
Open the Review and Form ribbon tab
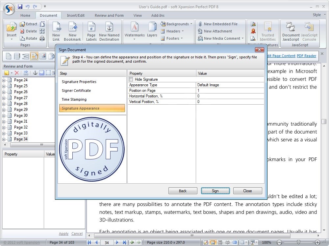[109, 15]
